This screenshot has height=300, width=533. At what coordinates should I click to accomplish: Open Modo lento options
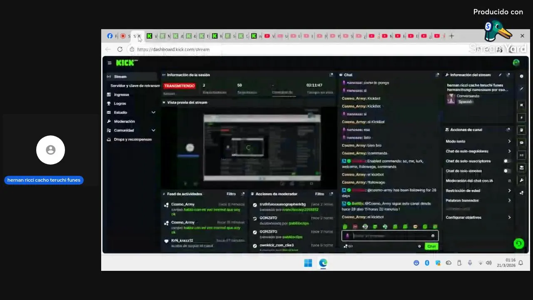(x=478, y=141)
